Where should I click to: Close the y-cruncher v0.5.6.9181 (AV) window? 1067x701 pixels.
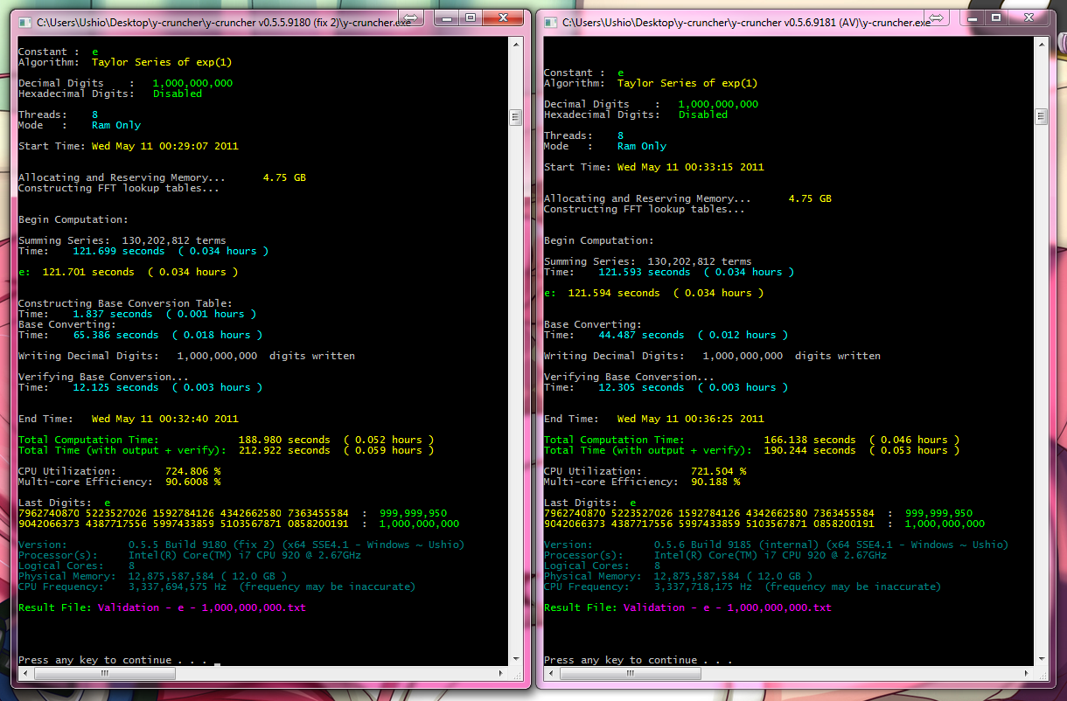pos(1028,17)
